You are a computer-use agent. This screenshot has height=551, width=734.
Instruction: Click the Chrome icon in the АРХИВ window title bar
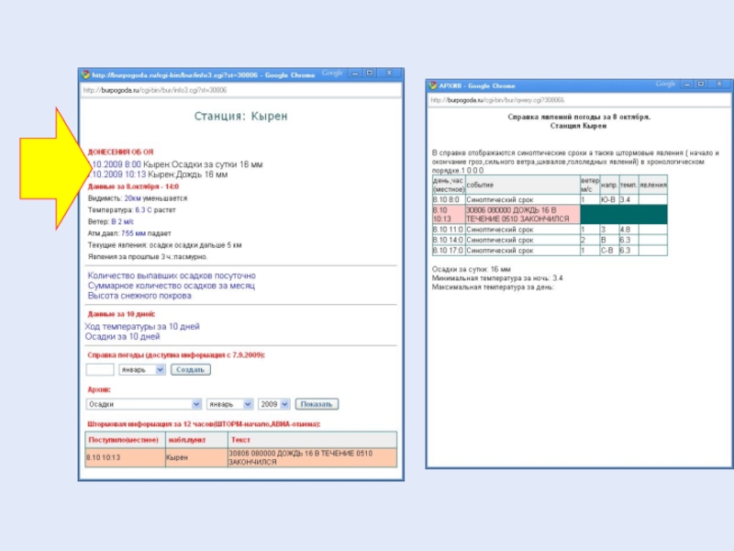pos(432,85)
